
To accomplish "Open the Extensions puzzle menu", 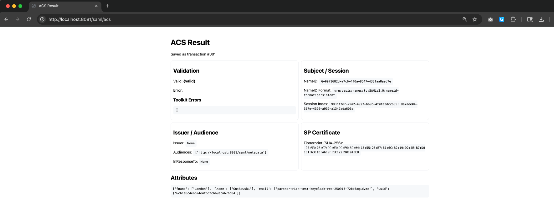I will [x=513, y=19].
